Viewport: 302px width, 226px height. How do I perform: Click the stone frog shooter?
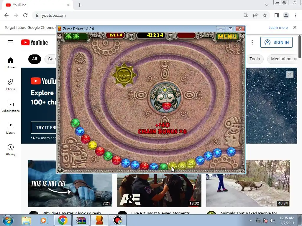click(x=165, y=98)
